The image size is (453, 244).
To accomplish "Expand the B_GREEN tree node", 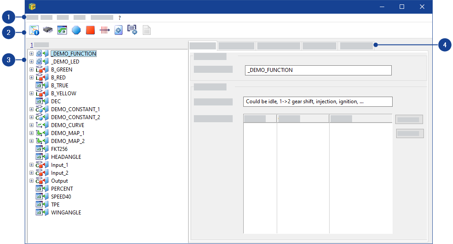I will tap(31, 70).
